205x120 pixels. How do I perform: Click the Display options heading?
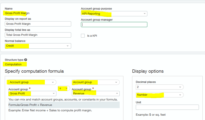click(148, 71)
